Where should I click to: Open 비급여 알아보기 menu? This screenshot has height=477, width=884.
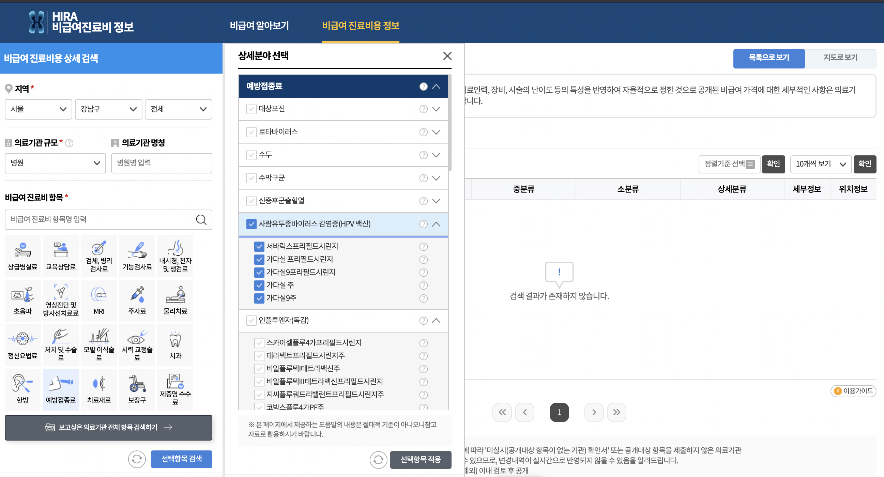[x=259, y=26]
